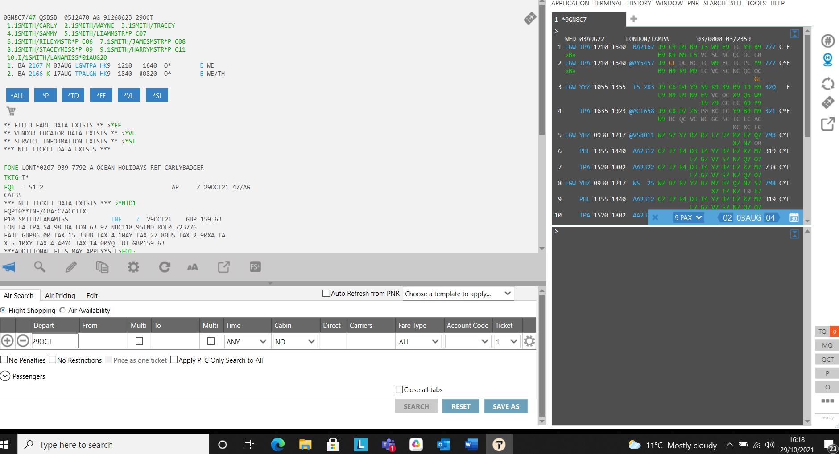
Task: Click the pencil edit icon in the PNR toolbar
Action: click(71, 267)
